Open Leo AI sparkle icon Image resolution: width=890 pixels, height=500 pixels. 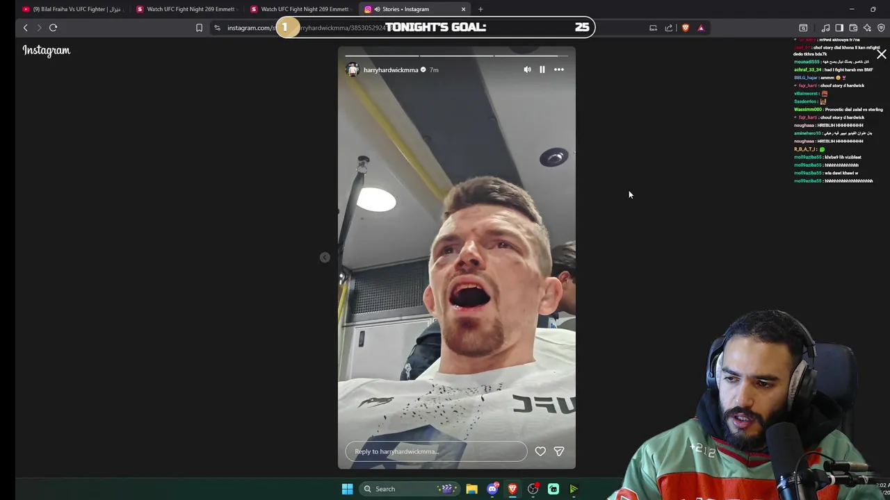[x=867, y=28]
